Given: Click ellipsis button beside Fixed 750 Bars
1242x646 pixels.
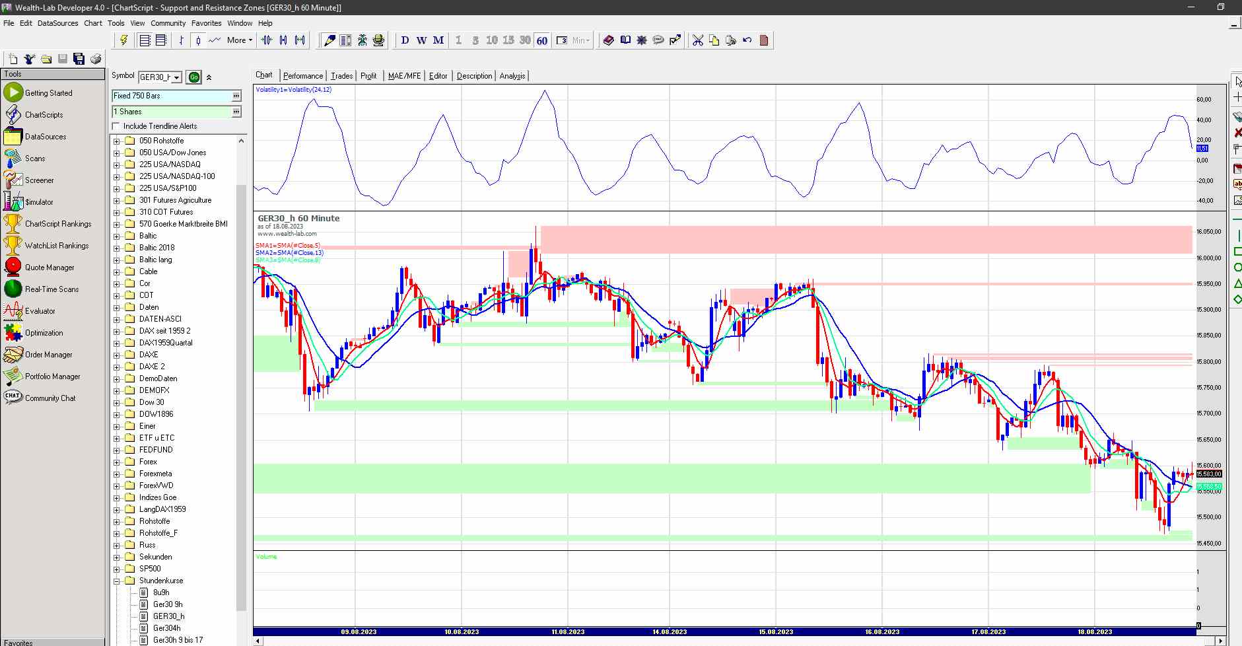Looking at the screenshot, I should 236,96.
